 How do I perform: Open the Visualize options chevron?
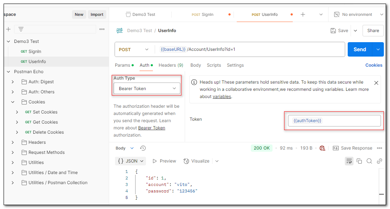(x=217, y=161)
